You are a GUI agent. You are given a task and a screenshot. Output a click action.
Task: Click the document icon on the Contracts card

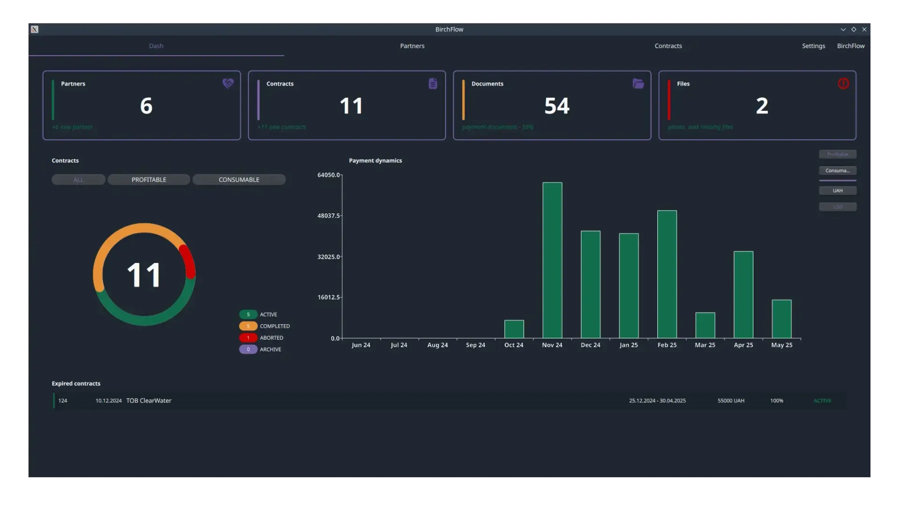(x=433, y=83)
